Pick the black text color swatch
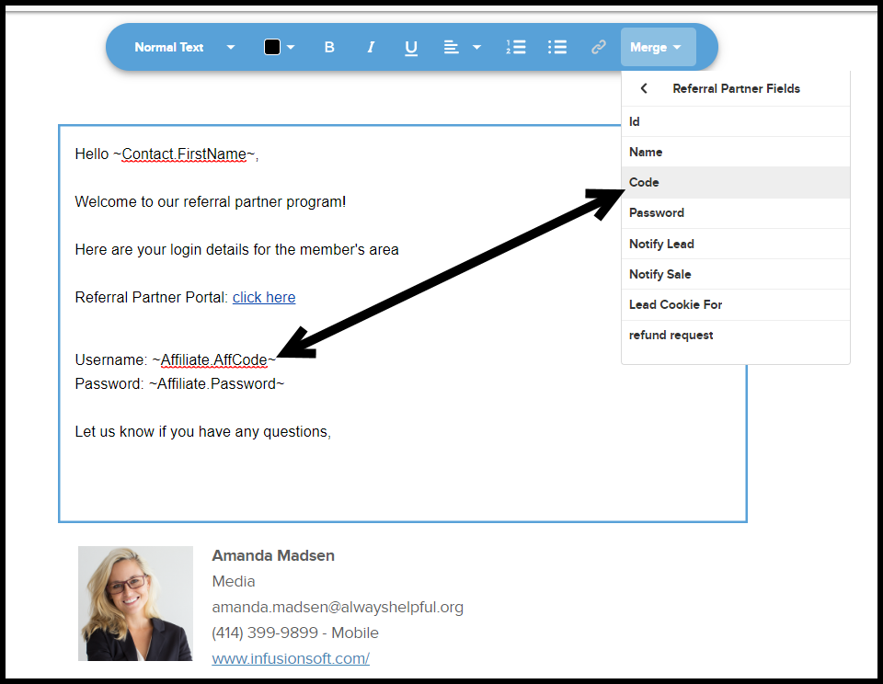 pos(272,47)
